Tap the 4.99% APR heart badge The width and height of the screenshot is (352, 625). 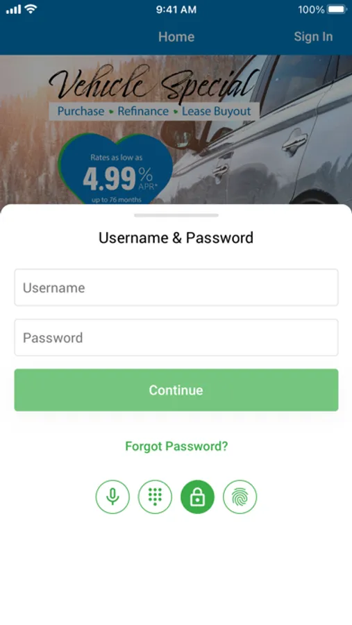tap(116, 169)
